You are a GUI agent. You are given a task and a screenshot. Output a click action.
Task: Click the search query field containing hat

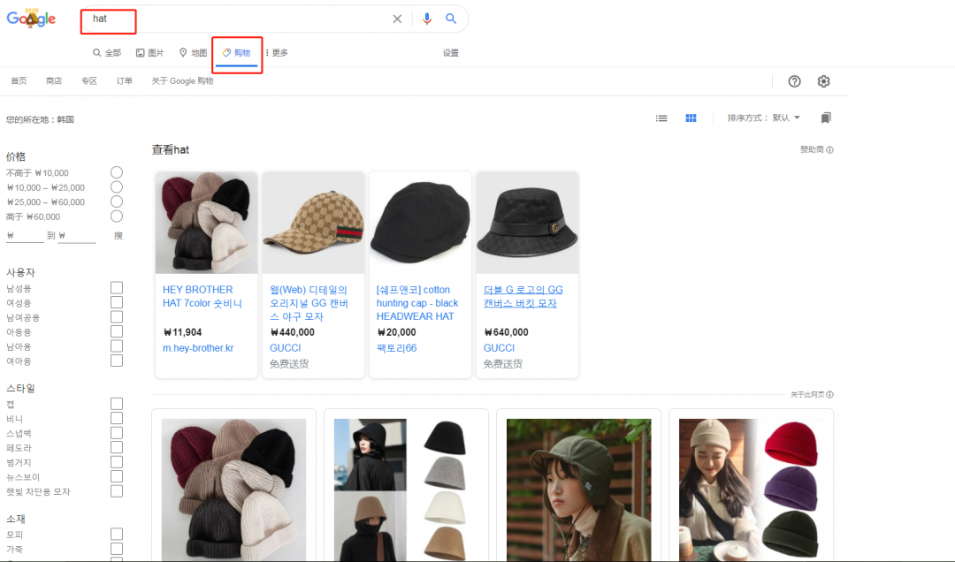pyautogui.click(x=238, y=19)
